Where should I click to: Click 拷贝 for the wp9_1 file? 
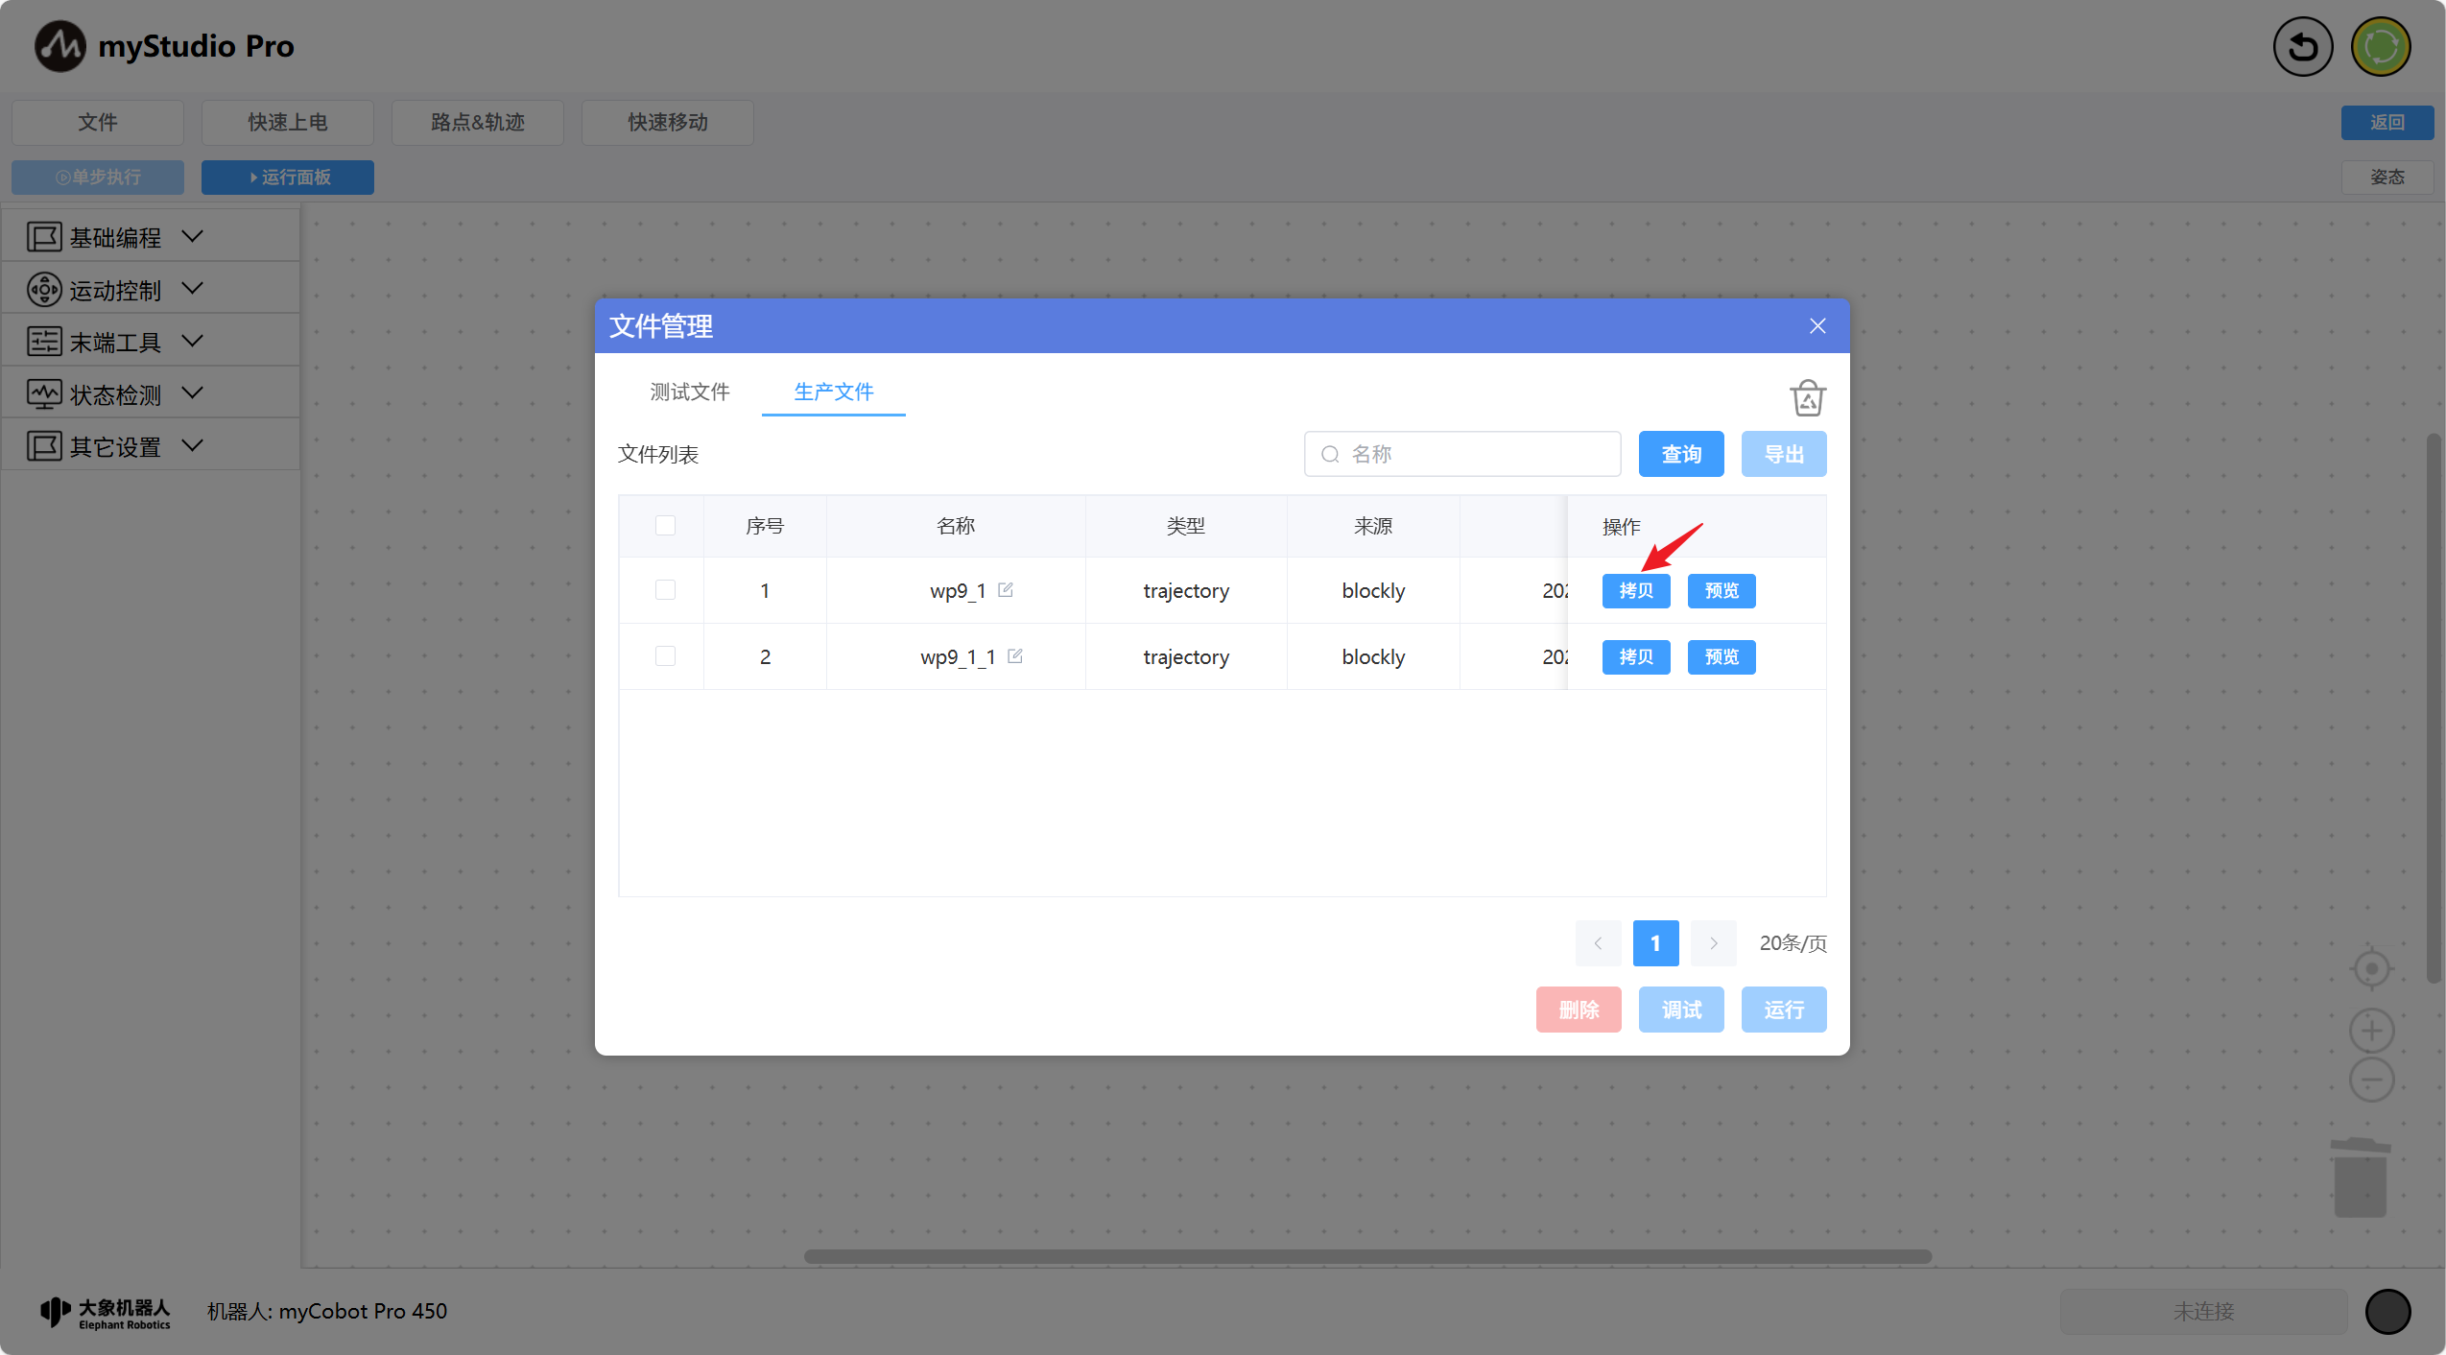(1635, 590)
